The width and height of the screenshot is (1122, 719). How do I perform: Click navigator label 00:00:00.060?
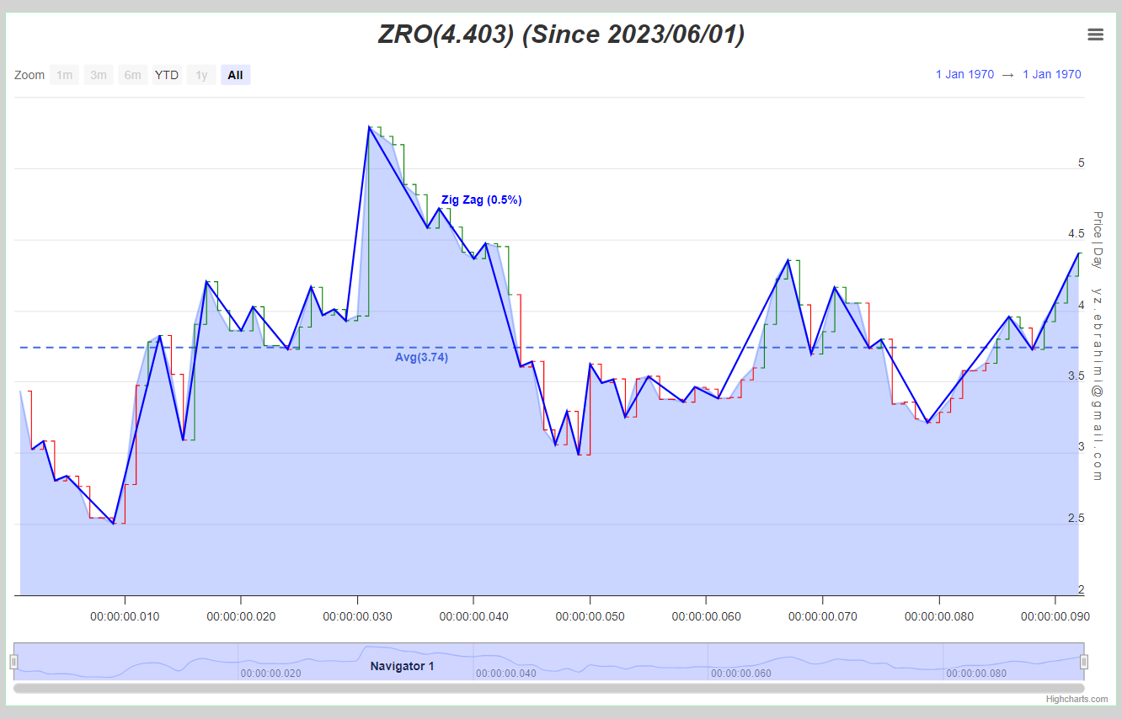click(741, 674)
